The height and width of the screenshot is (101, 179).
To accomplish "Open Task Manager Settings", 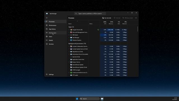I will coord(56,74).
